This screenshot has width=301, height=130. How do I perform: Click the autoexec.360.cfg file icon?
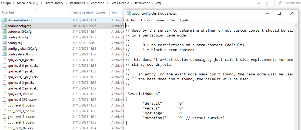click(x=4, y=32)
